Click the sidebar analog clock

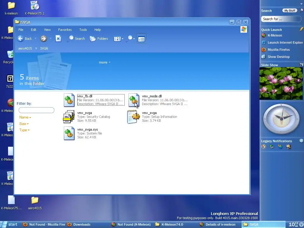(x=281, y=119)
